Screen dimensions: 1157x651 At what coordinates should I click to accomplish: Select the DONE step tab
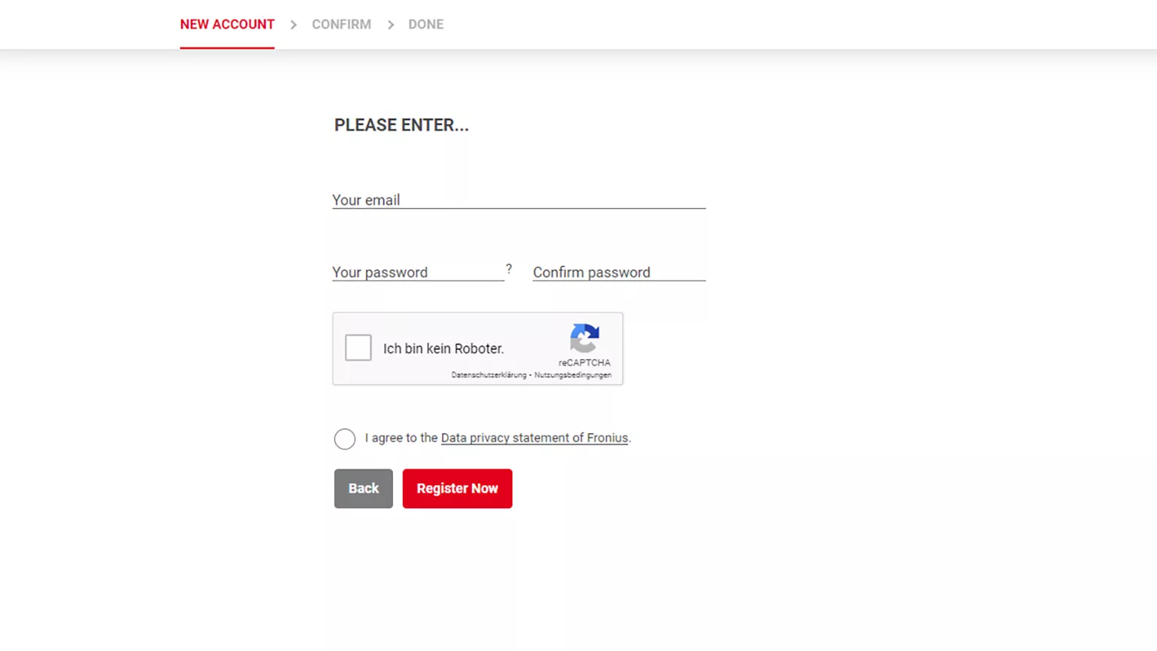426,25
